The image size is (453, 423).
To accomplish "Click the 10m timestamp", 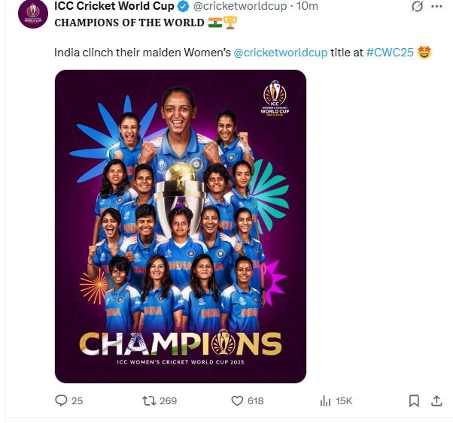I will [306, 7].
